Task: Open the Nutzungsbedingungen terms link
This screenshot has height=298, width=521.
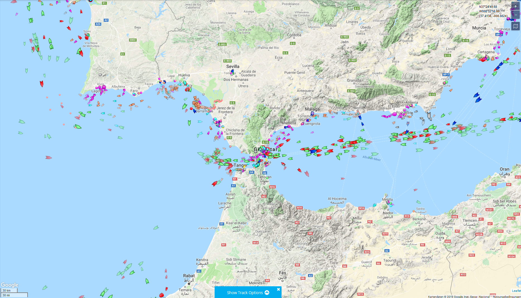Action: click(x=507, y=297)
